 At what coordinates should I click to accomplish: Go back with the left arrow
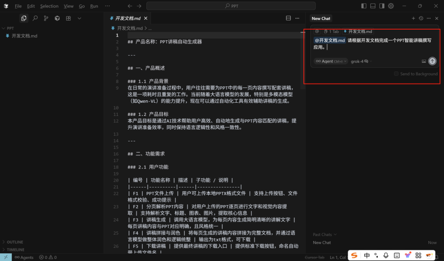(x=129, y=6)
